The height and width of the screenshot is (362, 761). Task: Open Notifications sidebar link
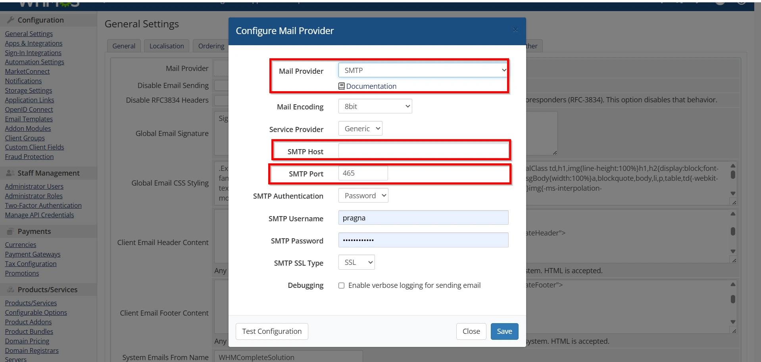[x=23, y=81]
